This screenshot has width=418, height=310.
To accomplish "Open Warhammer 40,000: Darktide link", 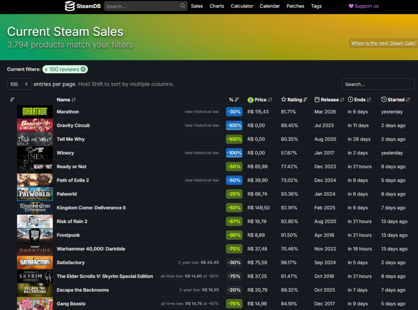I will [91, 249].
